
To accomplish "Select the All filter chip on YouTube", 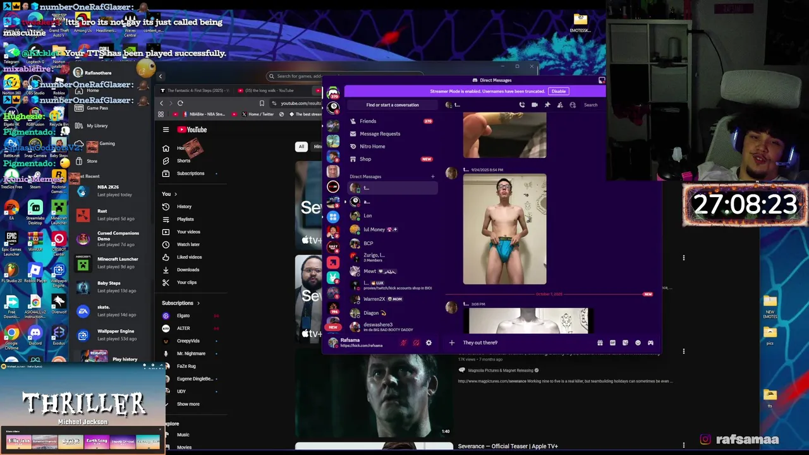I will pyautogui.click(x=301, y=147).
